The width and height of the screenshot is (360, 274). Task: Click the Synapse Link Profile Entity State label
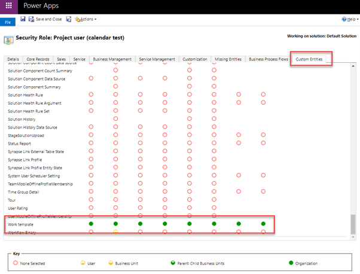tap(35, 168)
